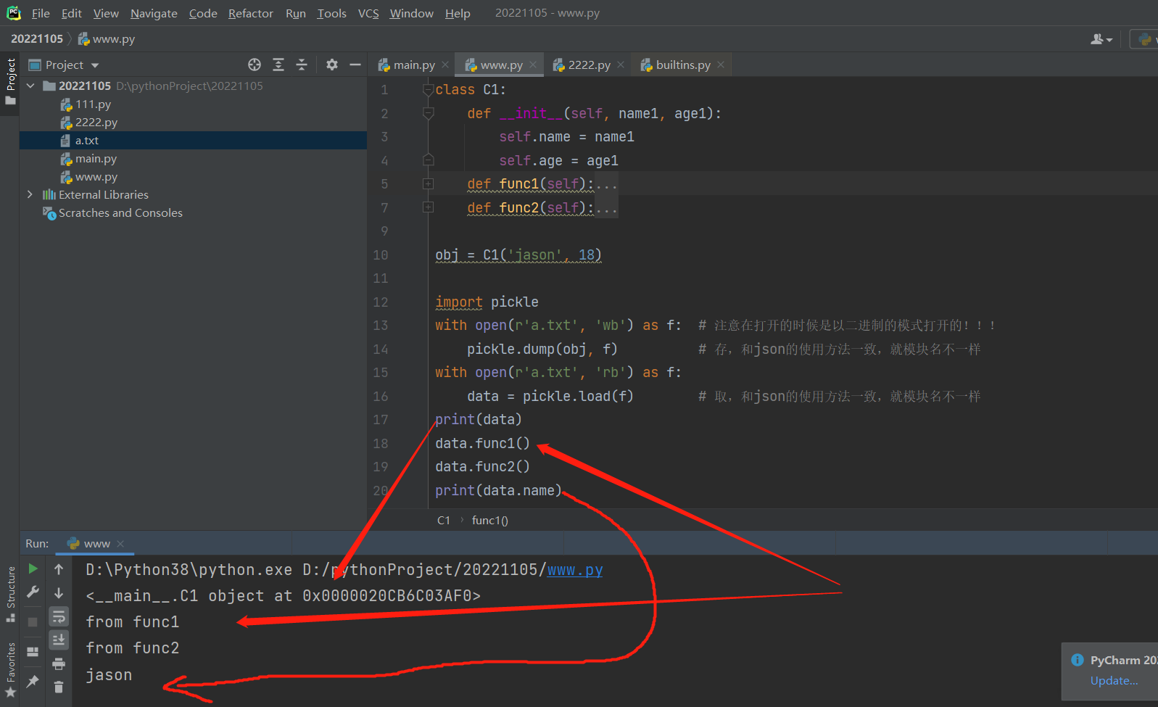
Task: Hide the Project tool window with minus icon
Action: tap(355, 65)
